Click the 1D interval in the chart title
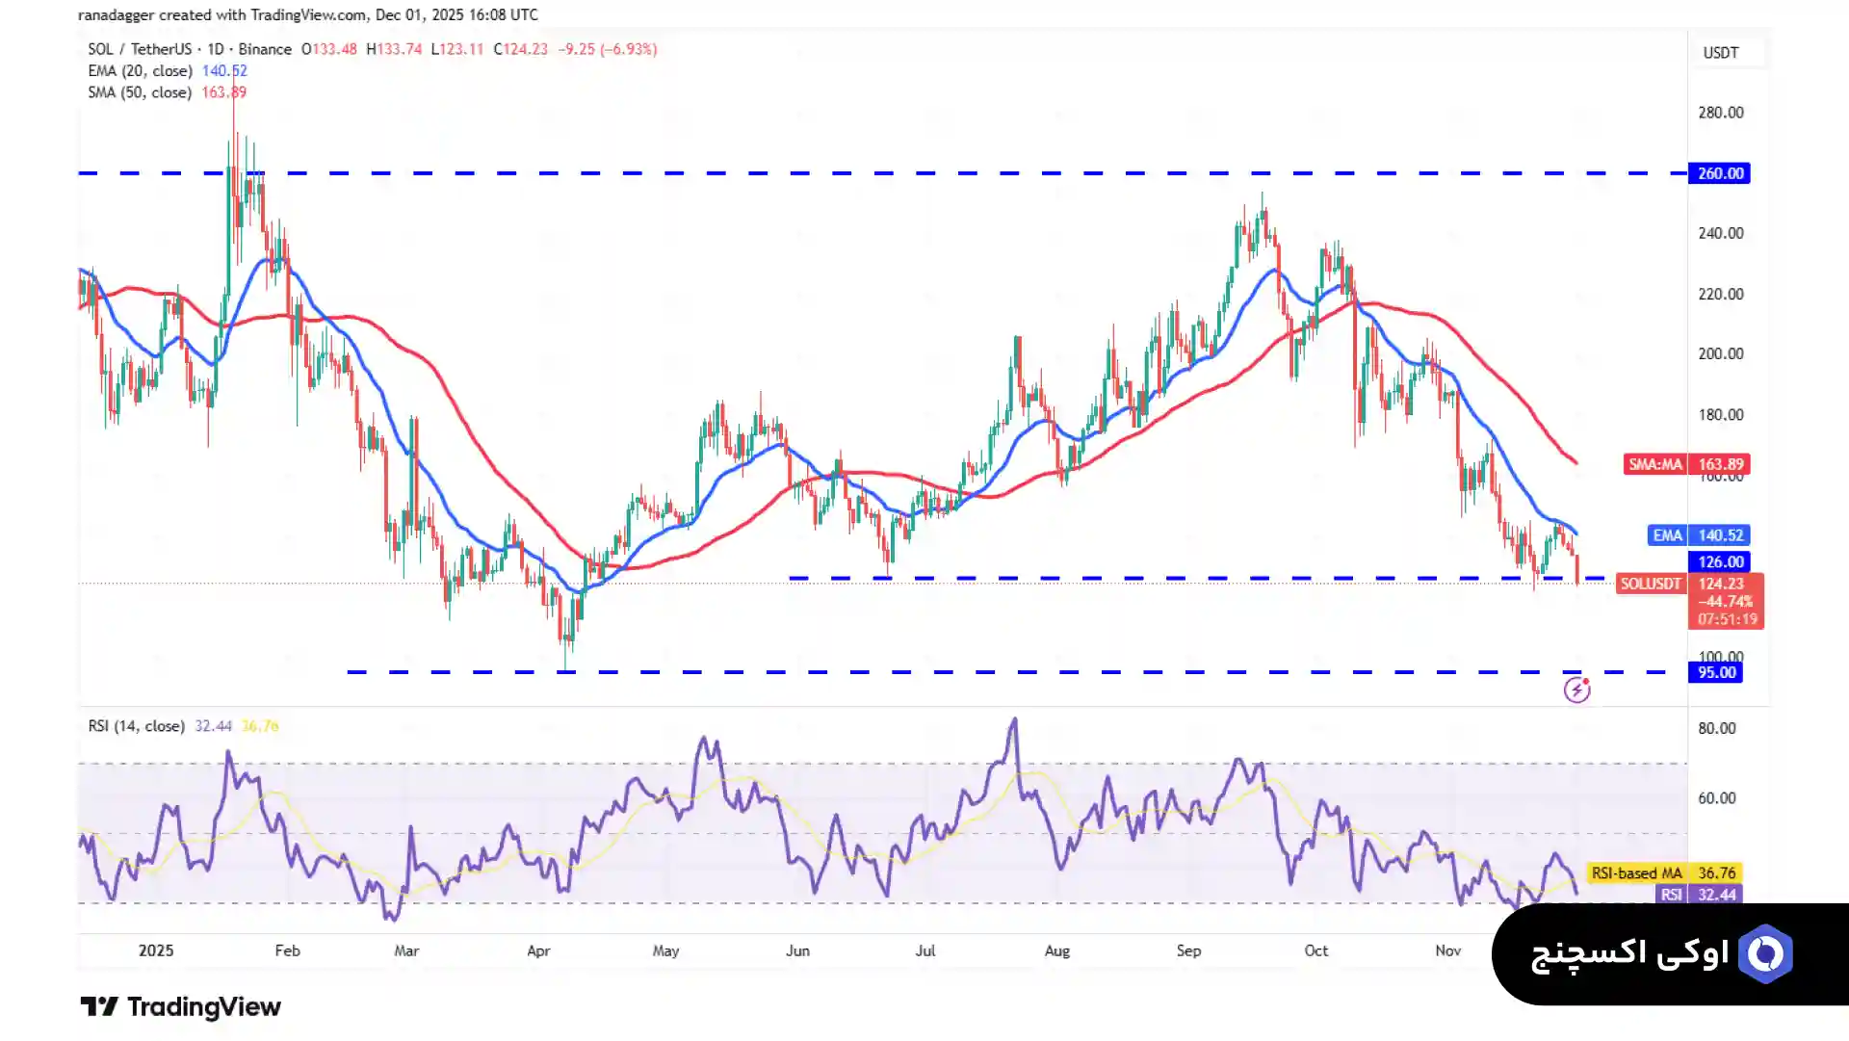This screenshot has width=1849, height=1041. [x=215, y=49]
